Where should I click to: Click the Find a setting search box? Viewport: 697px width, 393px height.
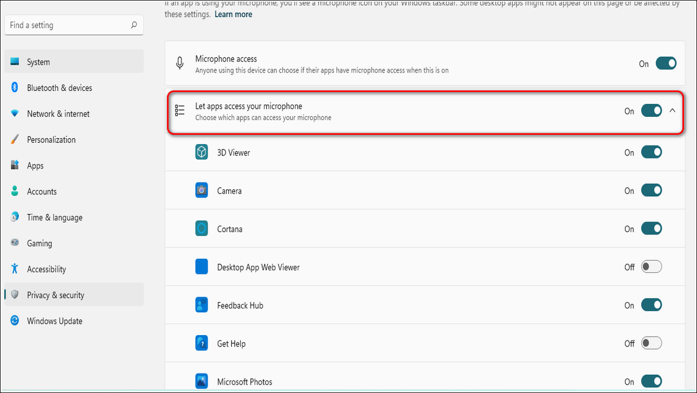pyautogui.click(x=68, y=25)
